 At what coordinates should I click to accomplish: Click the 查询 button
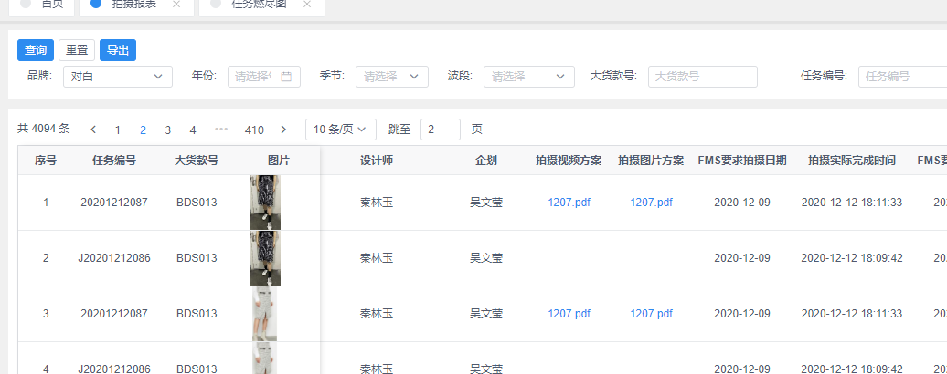(x=36, y=50)
